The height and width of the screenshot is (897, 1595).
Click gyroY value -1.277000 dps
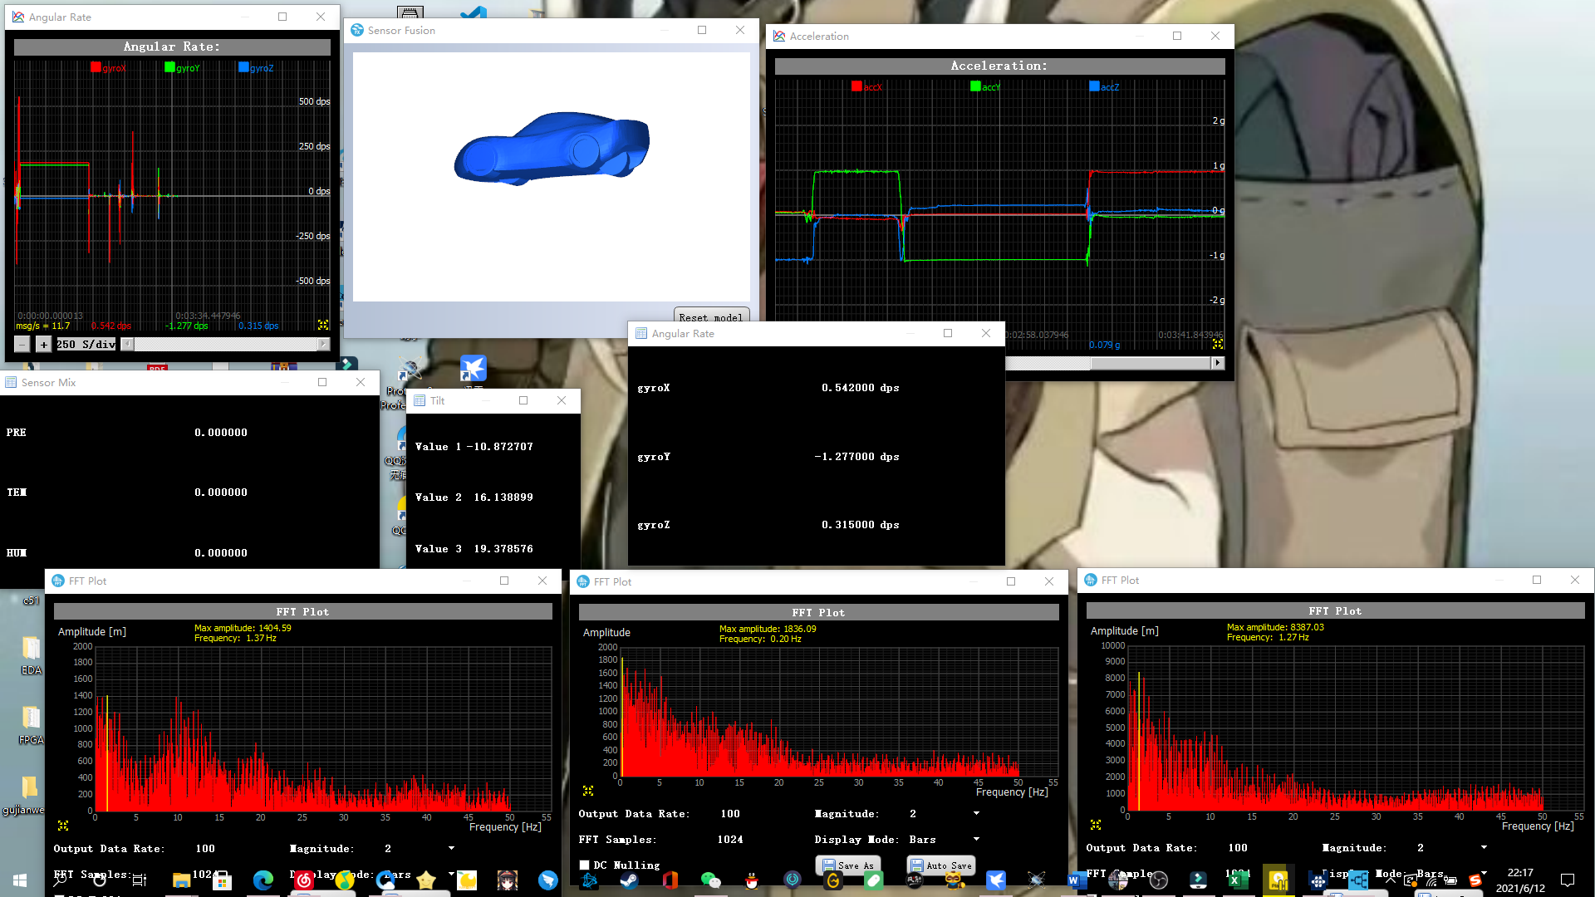point(856,457)
